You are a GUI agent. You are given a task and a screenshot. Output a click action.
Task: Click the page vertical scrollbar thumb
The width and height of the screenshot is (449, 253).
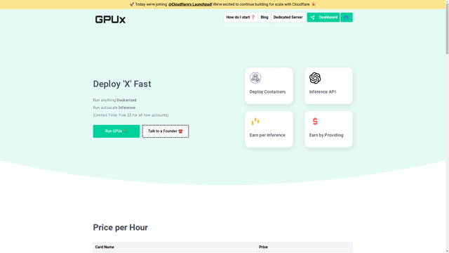447,28
